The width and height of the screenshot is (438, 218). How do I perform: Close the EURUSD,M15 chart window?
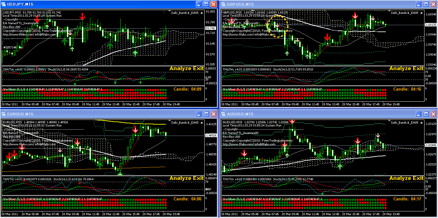(213, 114)
